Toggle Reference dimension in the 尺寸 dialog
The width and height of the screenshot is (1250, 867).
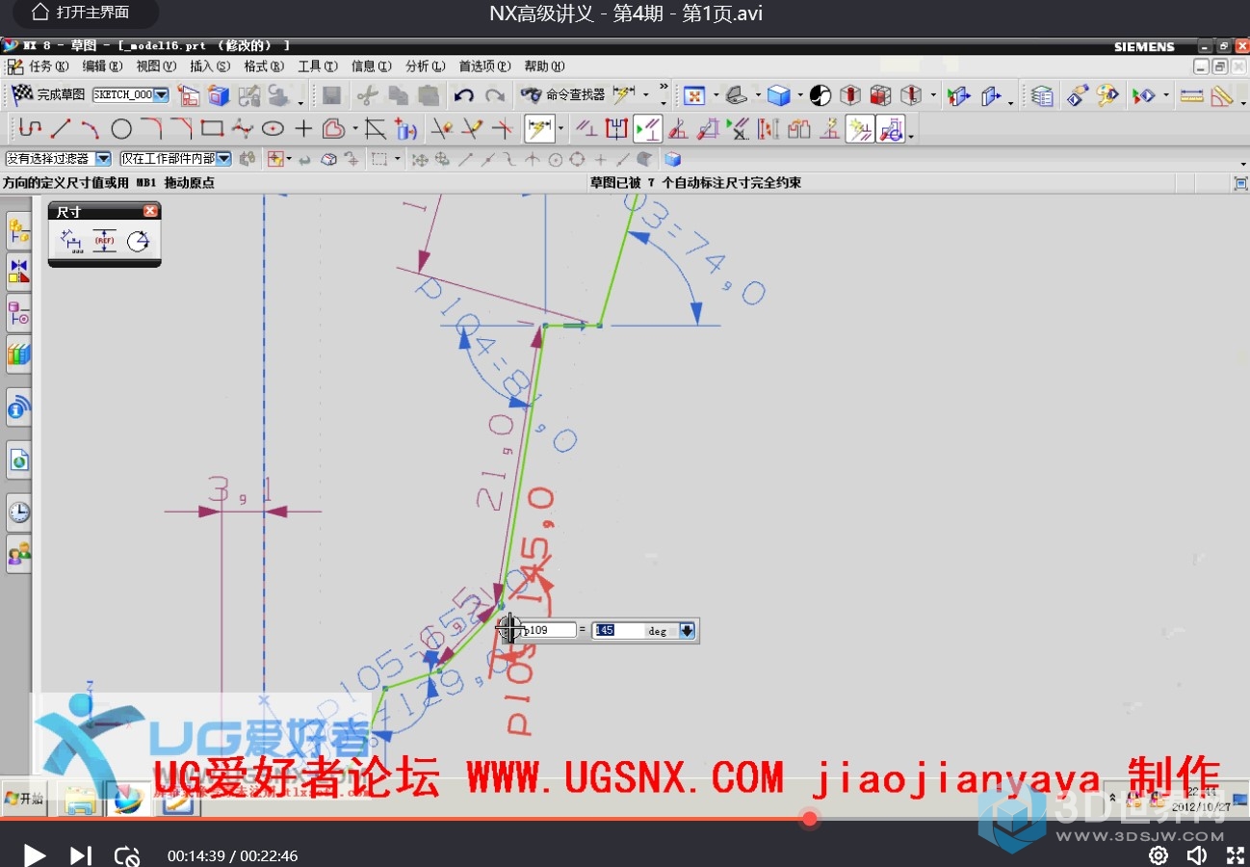pos(104,241)
